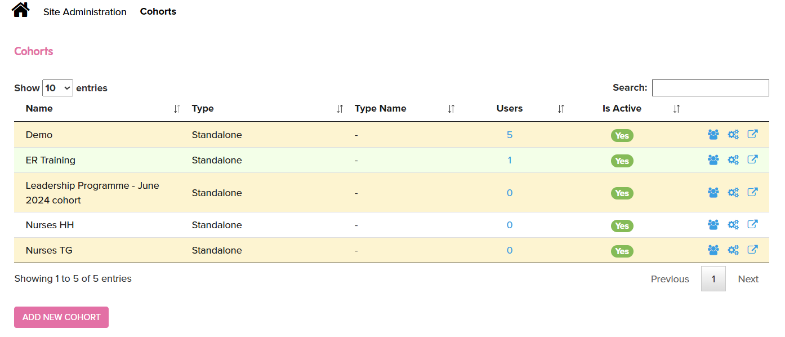Click the home icon in breadcrumb

coord(20,10)
